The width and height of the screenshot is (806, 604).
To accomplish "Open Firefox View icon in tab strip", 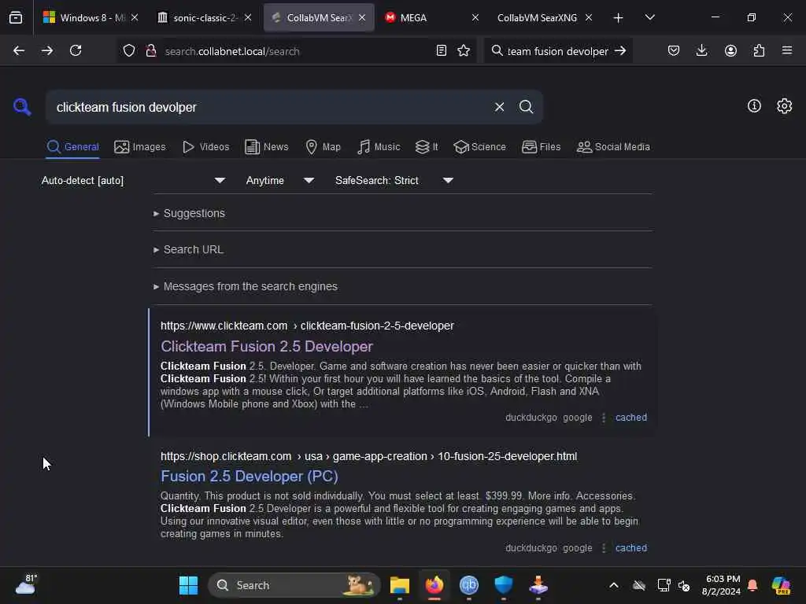I will pyautogui.click(x=16, y=17).
